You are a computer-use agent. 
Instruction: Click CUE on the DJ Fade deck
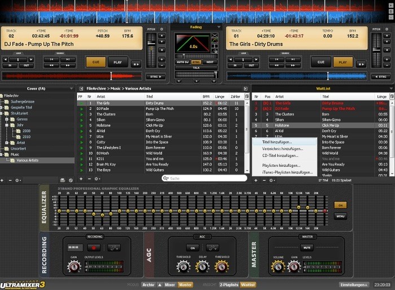click(96, 62)
